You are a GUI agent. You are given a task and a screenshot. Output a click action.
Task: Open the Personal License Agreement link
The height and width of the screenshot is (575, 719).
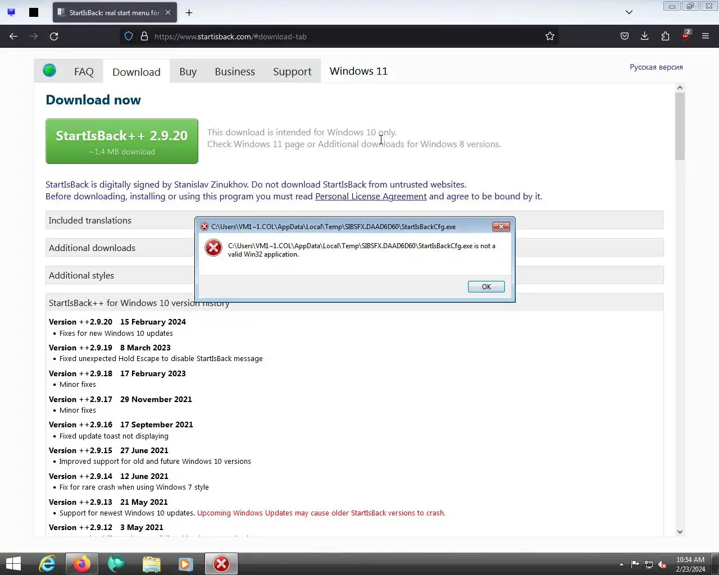point(371,197)
